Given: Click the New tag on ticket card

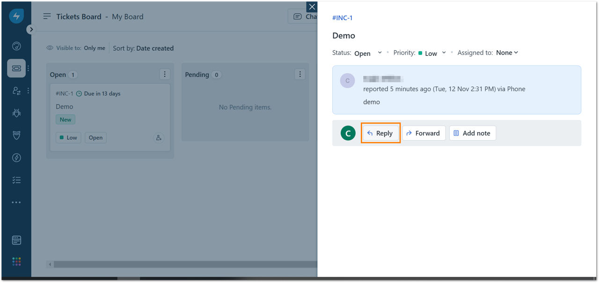Looking at the screenshot, I should [66, 119].
